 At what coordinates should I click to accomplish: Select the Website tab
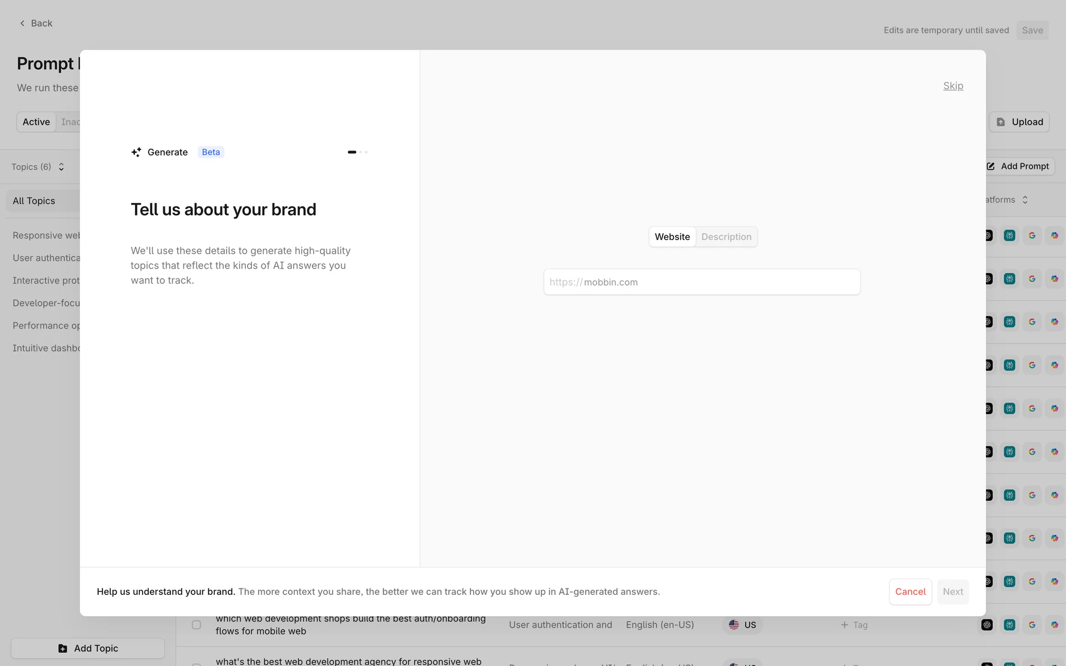[672, 237]
